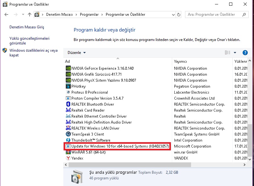Select WinRAR 5.61 (64-bit) entry

point(88,152)
